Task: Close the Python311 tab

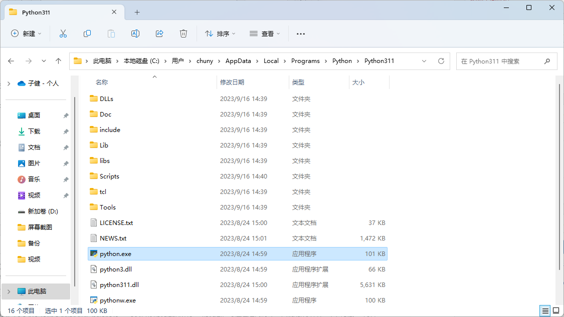Action: (x=114, y=12)
